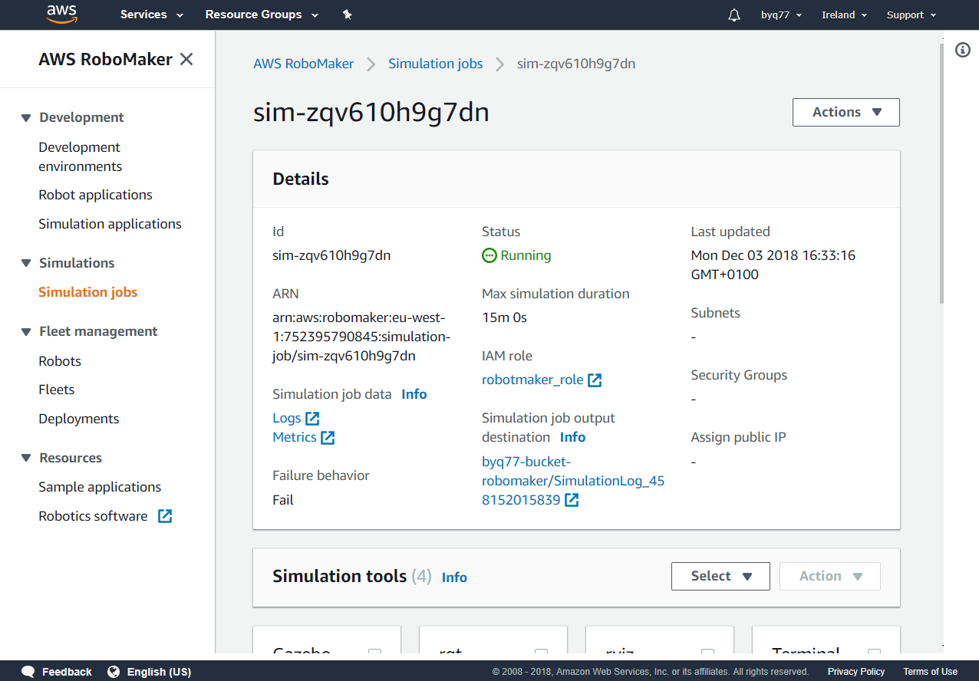Open Sample applications
Screen dimensions: 979x681
(100, 487)
